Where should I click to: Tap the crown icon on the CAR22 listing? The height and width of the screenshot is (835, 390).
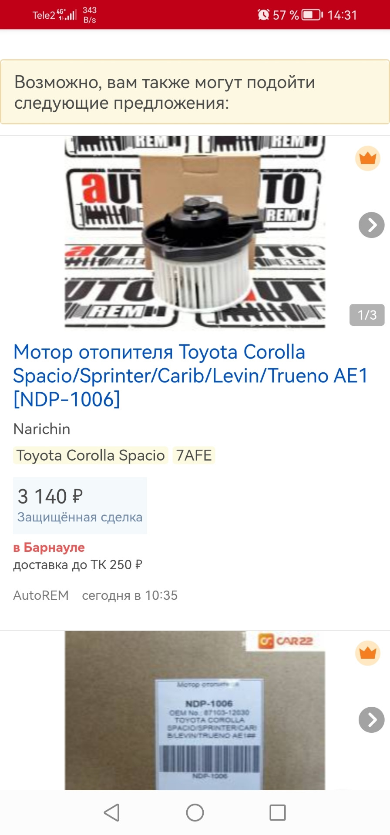click(368, 653)
